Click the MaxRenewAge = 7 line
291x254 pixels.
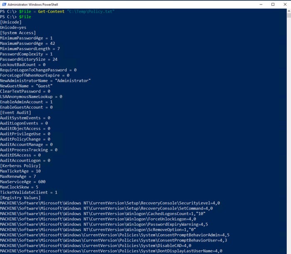pyautogui.click(x=18, y=177)
